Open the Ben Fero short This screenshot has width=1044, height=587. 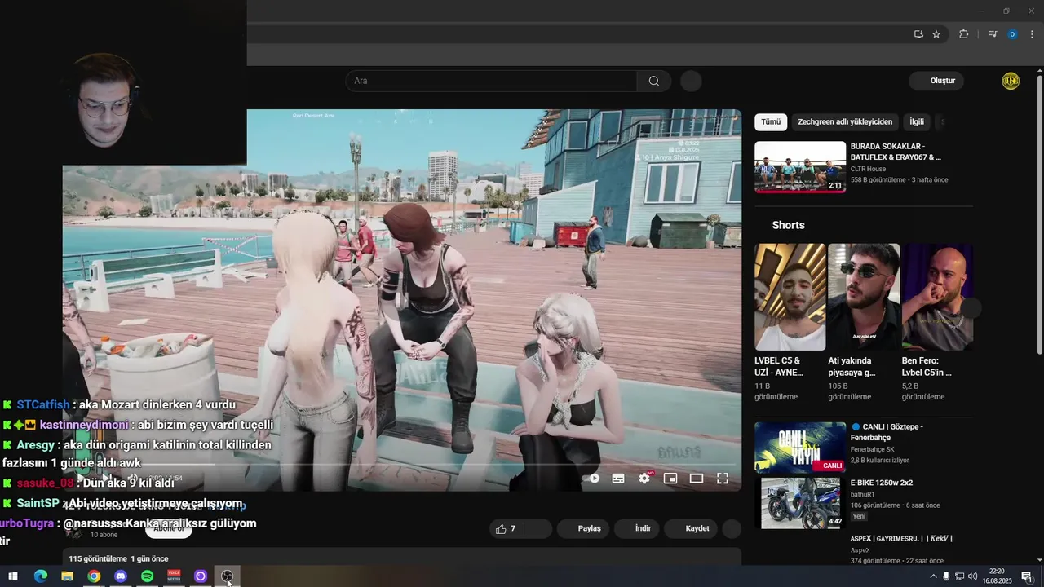(x=937, y=297)
